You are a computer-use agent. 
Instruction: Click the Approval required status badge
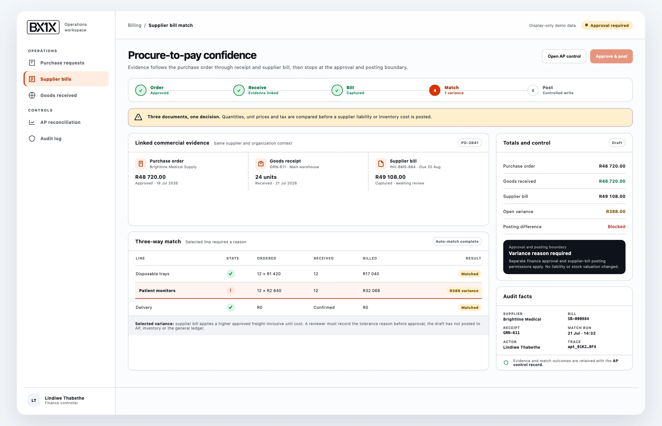607,26
